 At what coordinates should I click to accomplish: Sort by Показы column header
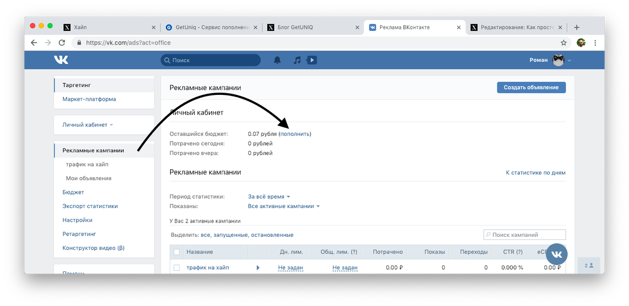click(x=435, y=252)
